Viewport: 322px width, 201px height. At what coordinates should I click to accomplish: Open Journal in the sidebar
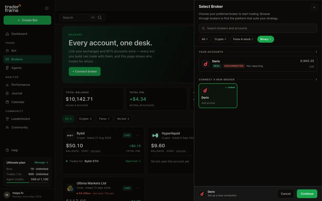point(27,93)
